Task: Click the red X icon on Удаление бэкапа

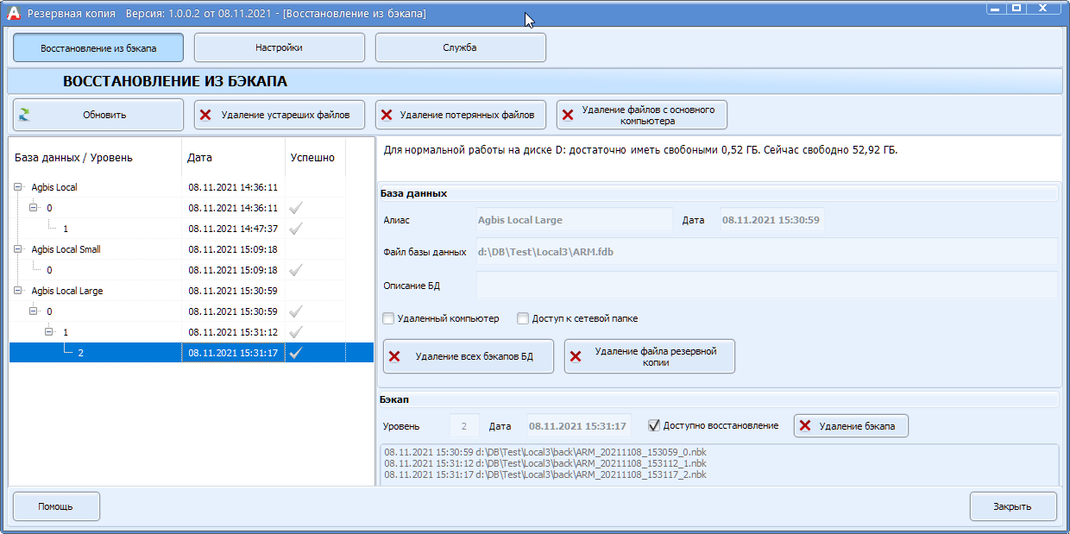Action: pos(805,425)
